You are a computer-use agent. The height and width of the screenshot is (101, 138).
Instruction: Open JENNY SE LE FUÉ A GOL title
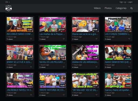(19, 62)
